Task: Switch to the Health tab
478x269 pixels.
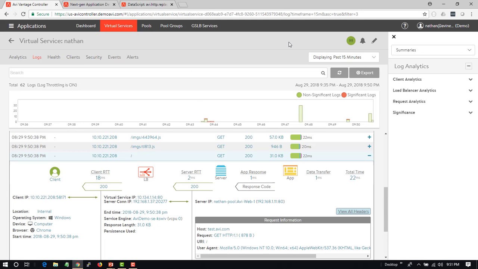Action: [x=54, y=57]
